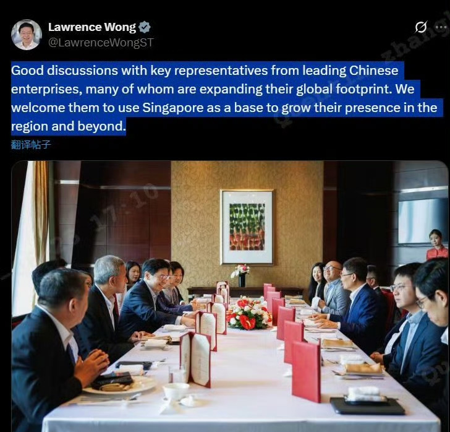Image resolution: width=450 pixels, height=432 pixels.
Task: Click the waitress in red at the photo edge
Action: point(437,245)
